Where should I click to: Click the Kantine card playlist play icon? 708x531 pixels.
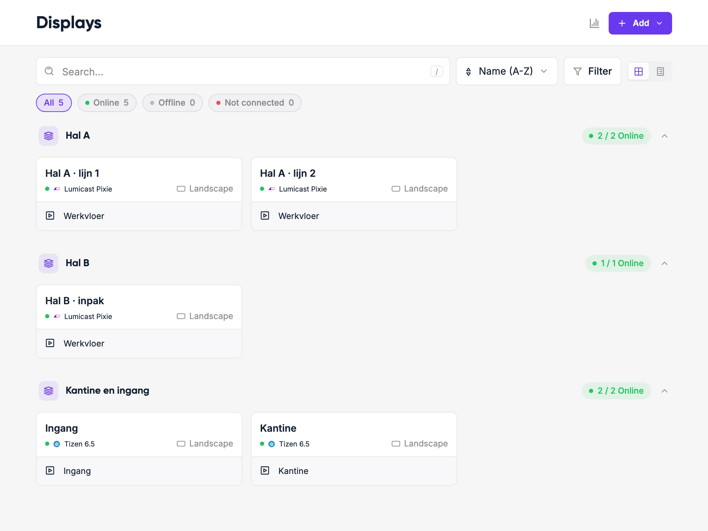(265, 470)
